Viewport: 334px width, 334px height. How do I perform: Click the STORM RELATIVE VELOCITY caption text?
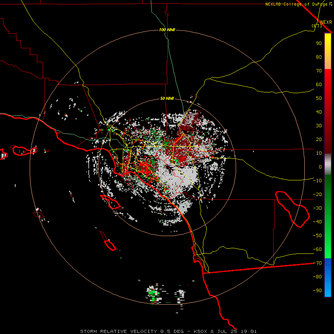coord(119,331)
